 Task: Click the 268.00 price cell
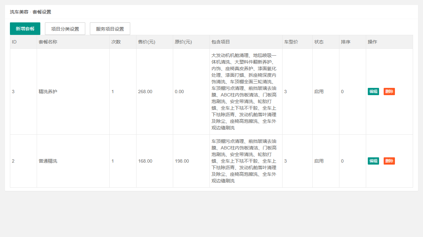pyautogui.click(x=155, y=92)
